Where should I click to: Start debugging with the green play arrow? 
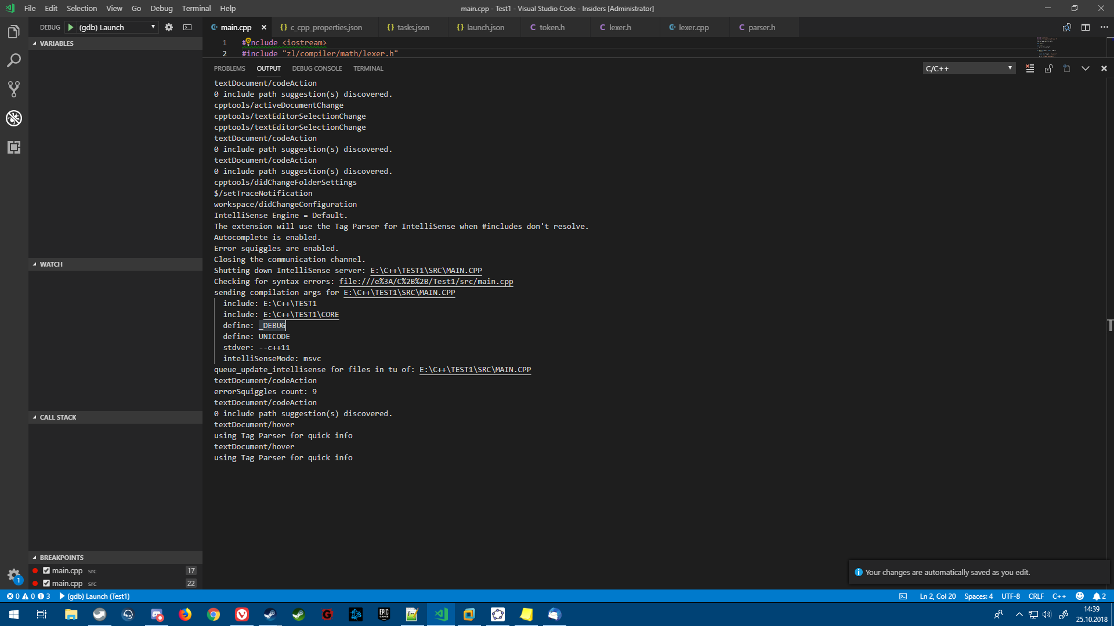coord(69,27)
